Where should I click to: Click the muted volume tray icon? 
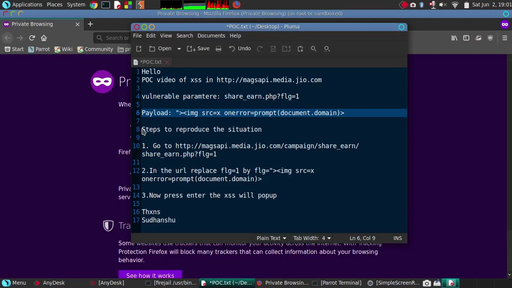(443, 5)
